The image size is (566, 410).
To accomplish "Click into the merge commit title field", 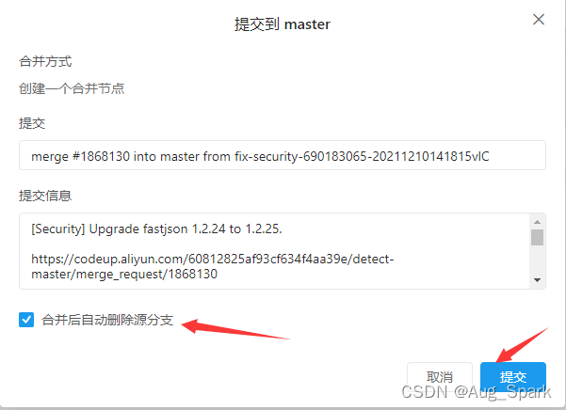I will pos(283,155).
